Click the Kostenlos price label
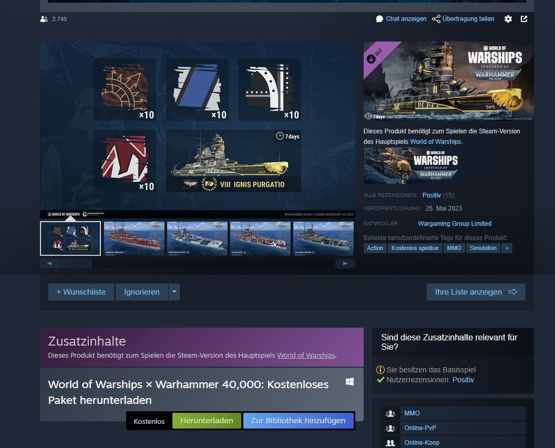Image resolution: width=555 pixels, height=448 pixels. pos(149,421)
